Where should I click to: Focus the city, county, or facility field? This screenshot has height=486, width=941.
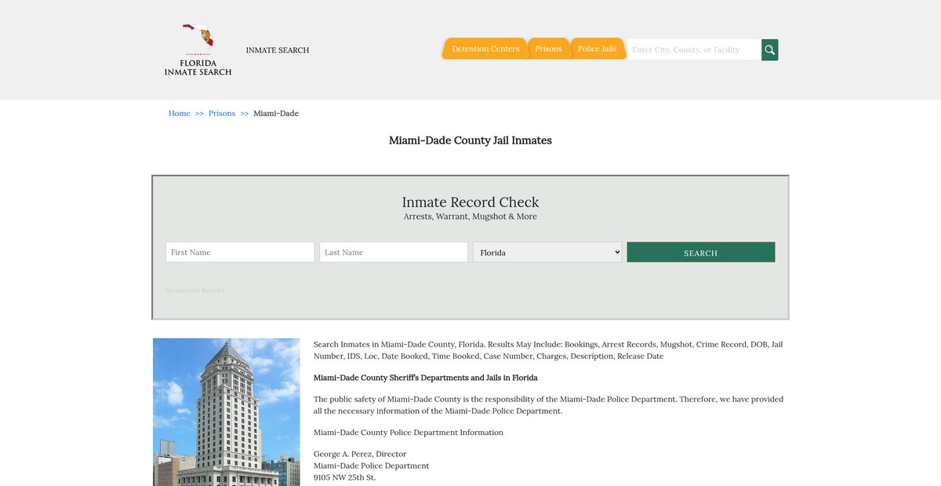[694, 50]
